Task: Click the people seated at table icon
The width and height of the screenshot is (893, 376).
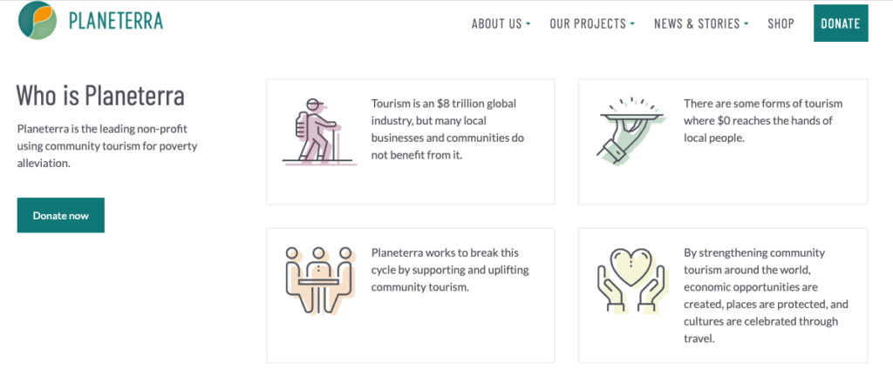Action: 318,280
